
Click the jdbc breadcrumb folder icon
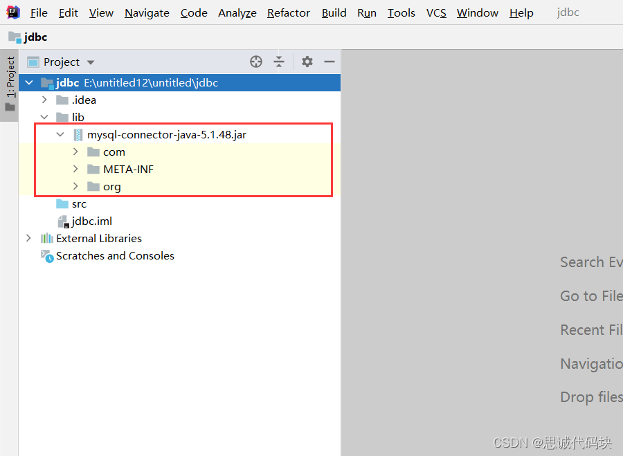point(15,37)
